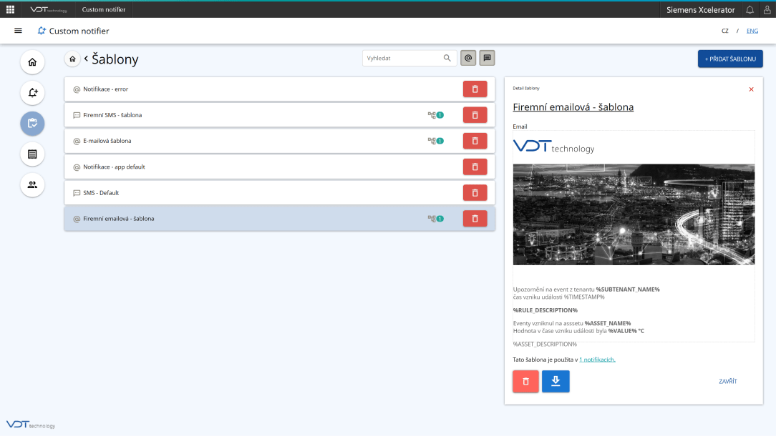The width and height of the screenshot is (776, 436).
Task: Toggle the SMS template filter
Action: pyautogui.click(x=487, y=58)
